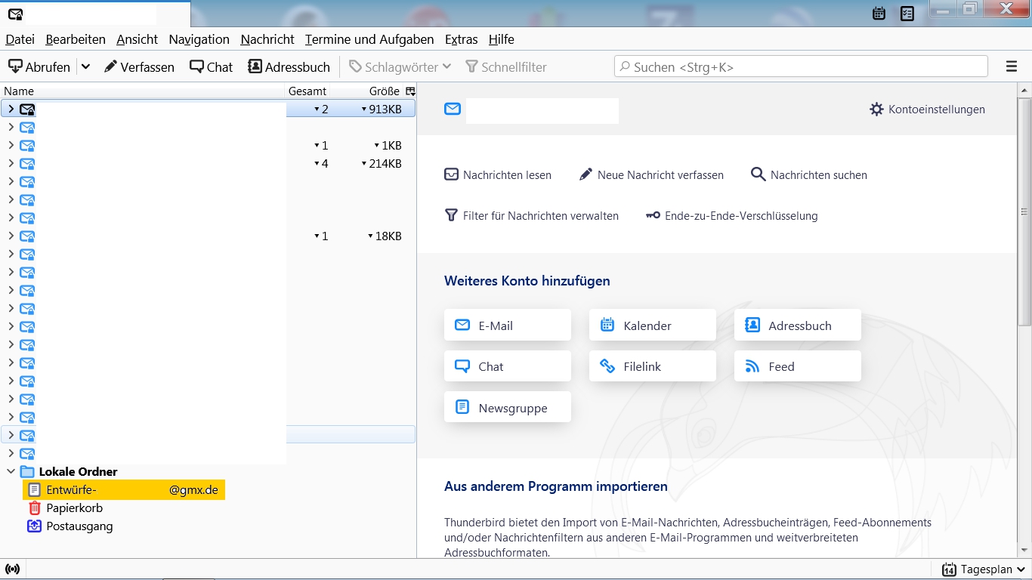Click the Filelink account card
1032x580 pixels.
[x=653, y=366]
